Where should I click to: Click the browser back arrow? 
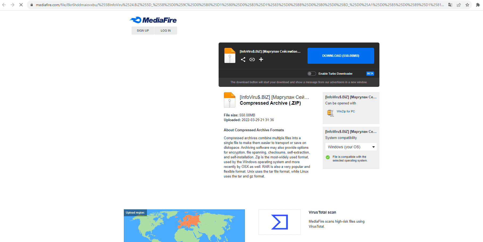tap(4, 5)
